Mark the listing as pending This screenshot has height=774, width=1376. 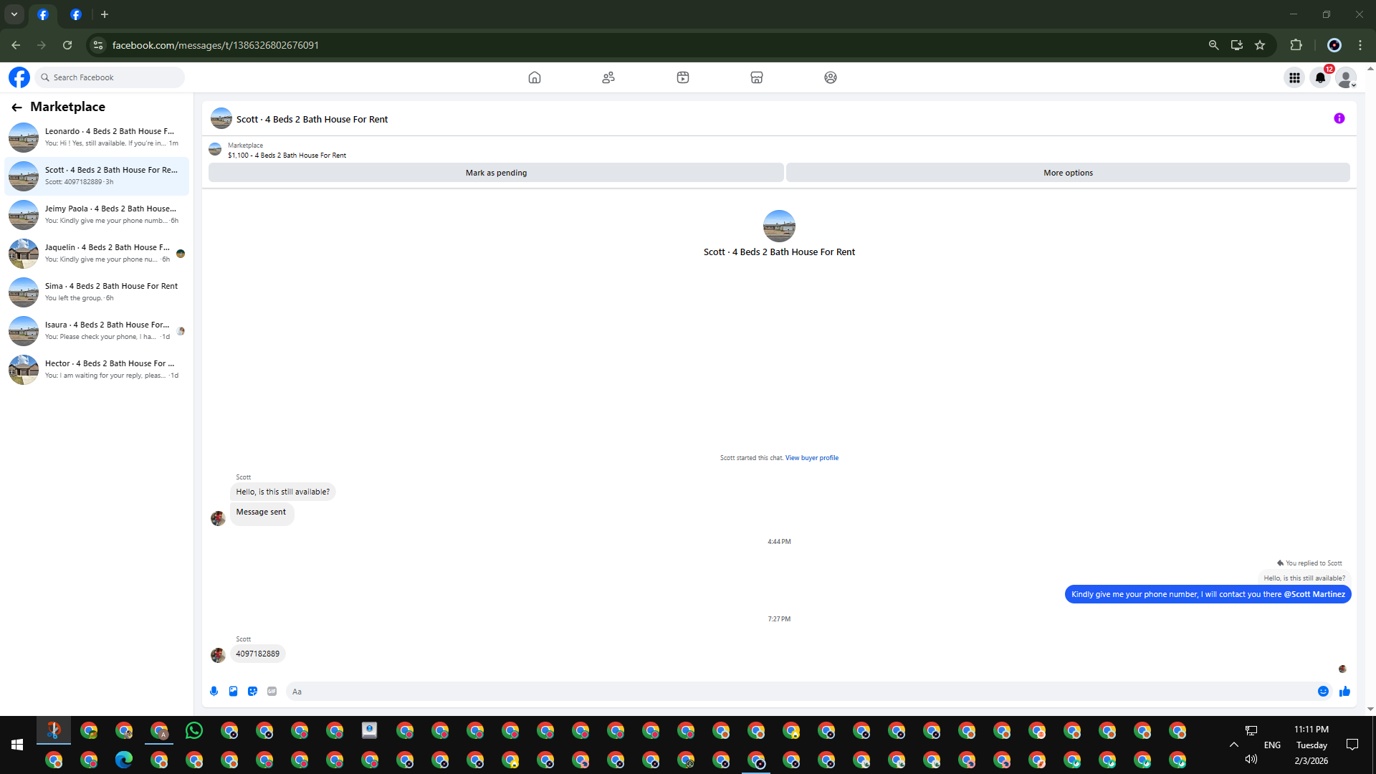pyautogui.click(x=496, y=173)
